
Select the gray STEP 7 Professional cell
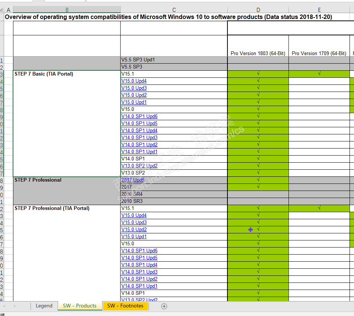[x=67, y=191]
